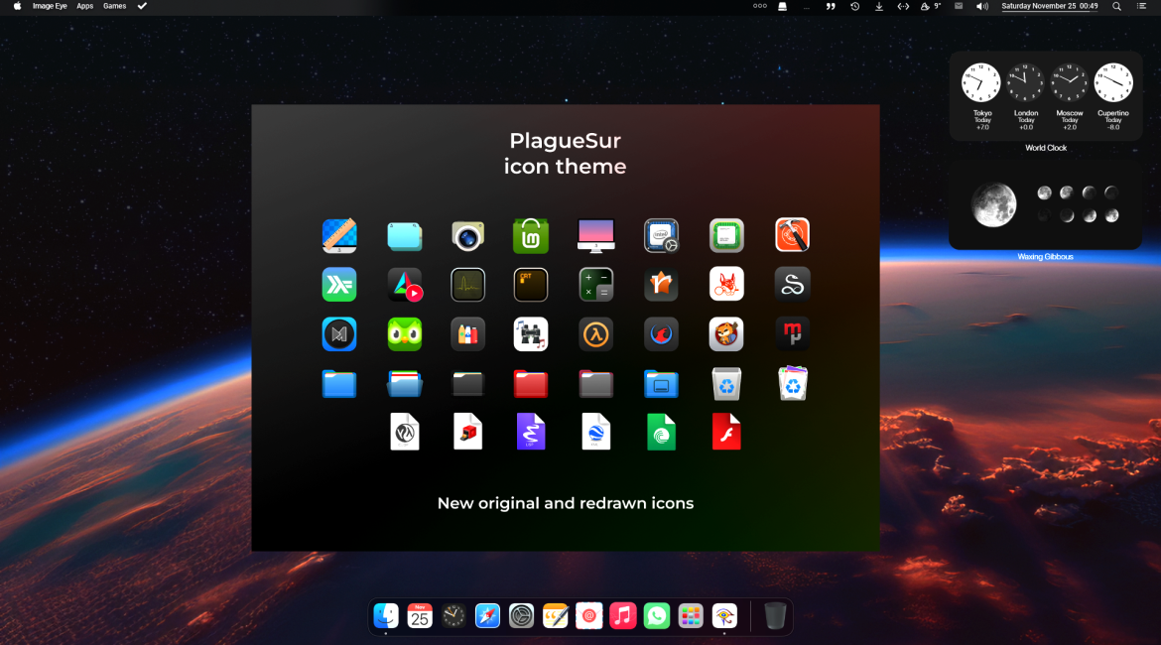The width and height of the screenshot is (1161, 645).
Task: Click the Linux Mint software bag icon
Action: click(x=531, y=235)
